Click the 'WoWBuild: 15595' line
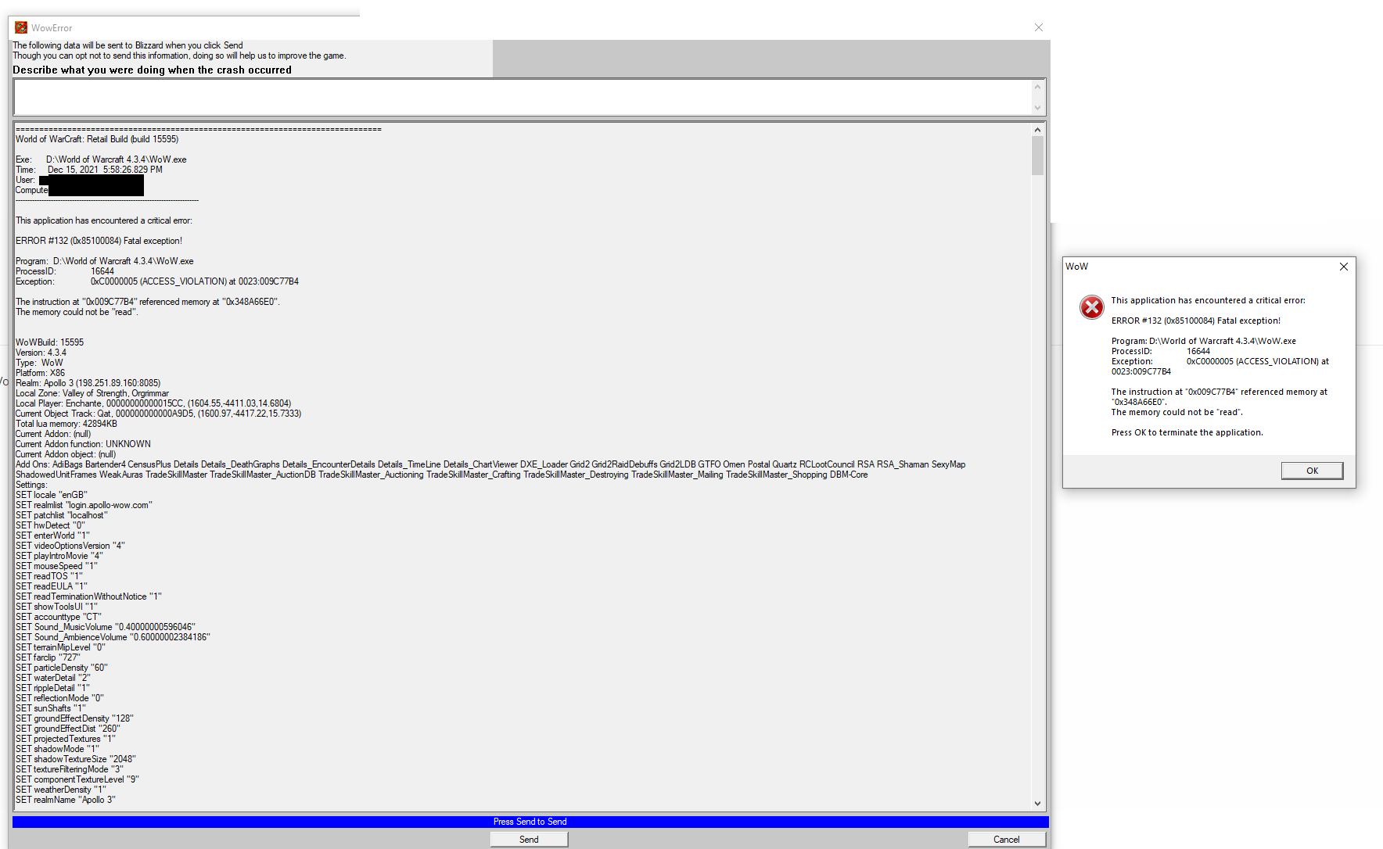This screenshot has height=849, width=1383. [49, 342]
